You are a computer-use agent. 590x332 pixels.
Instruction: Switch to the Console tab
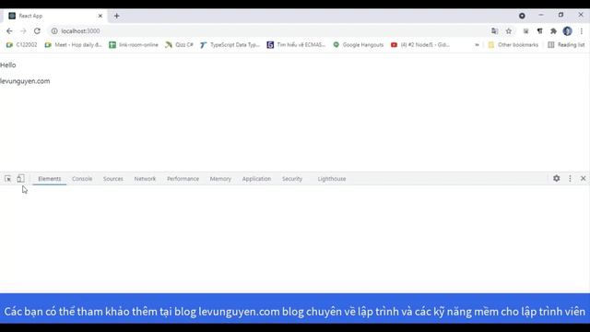click(x=82, y=179)
